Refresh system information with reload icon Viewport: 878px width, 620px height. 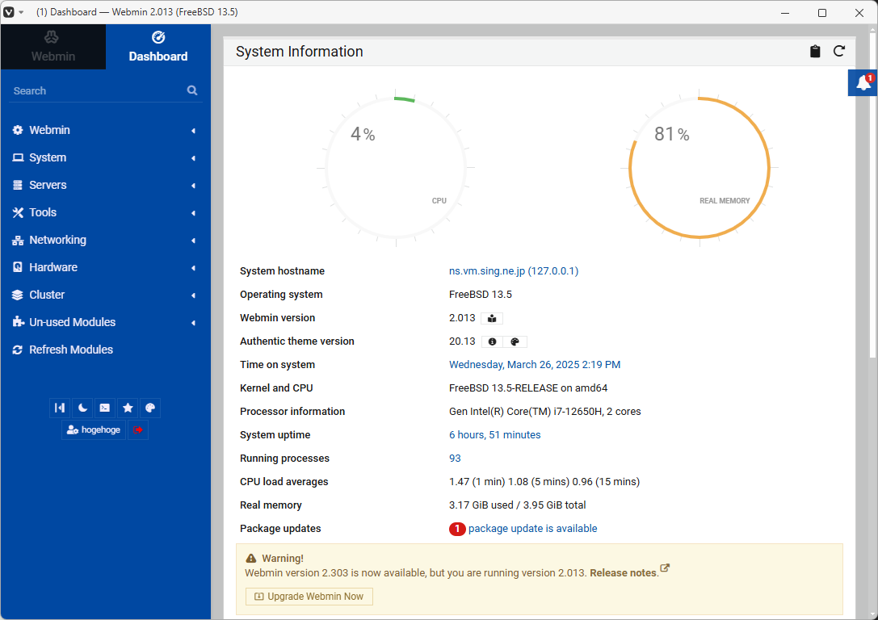[x=838, y=51]
